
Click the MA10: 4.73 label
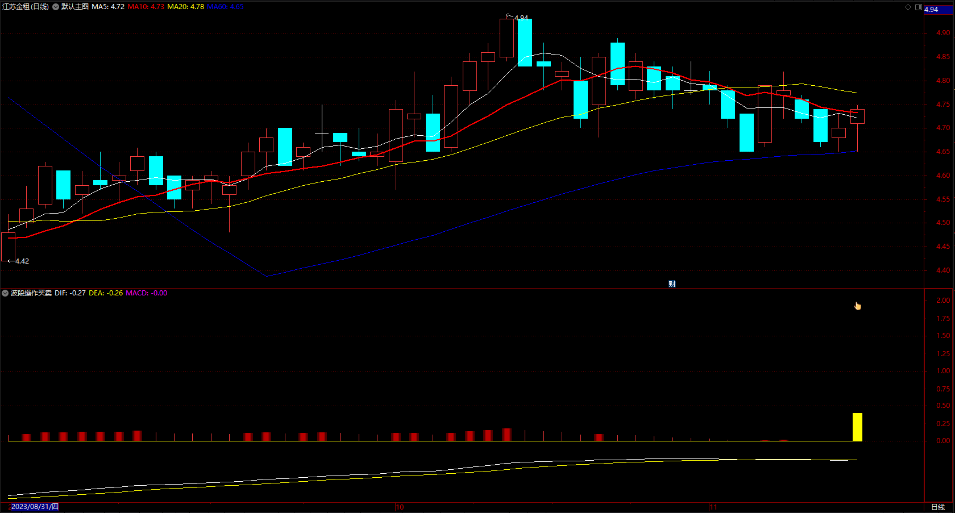click(x=146, y=7)
